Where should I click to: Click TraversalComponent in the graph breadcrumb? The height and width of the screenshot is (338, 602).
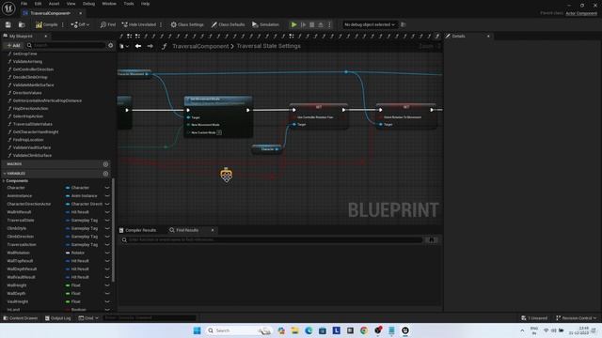200,46
